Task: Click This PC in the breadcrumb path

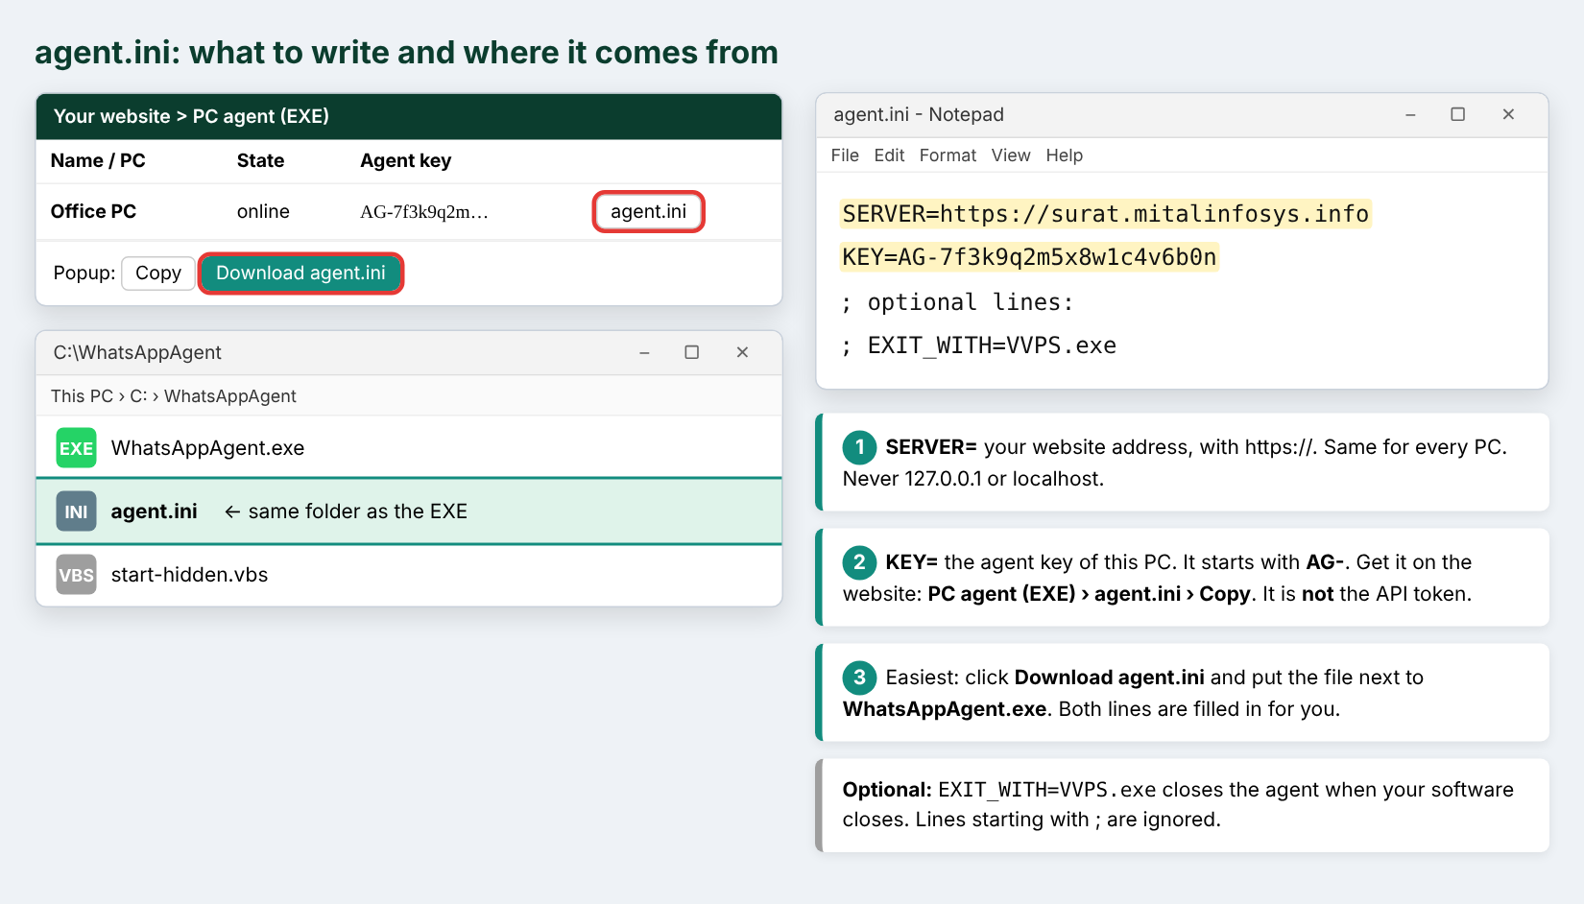Action: (82, 396)
